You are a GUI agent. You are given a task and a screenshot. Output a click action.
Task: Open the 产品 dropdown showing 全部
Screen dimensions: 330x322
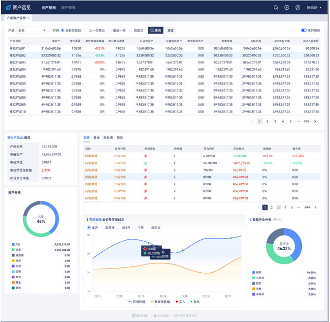[x=32, y=30]
